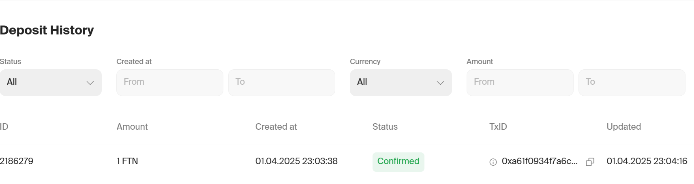Click the Status column header

point(385,127)
